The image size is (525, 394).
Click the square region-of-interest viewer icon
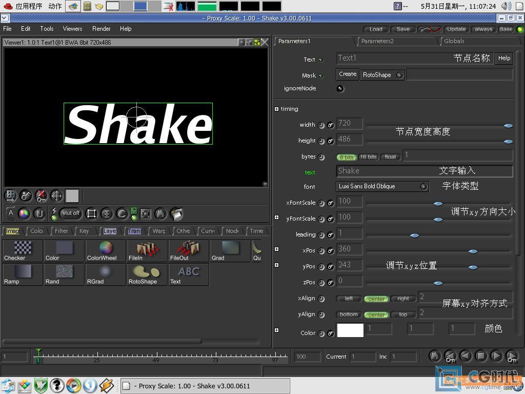(x=91, y=214)
